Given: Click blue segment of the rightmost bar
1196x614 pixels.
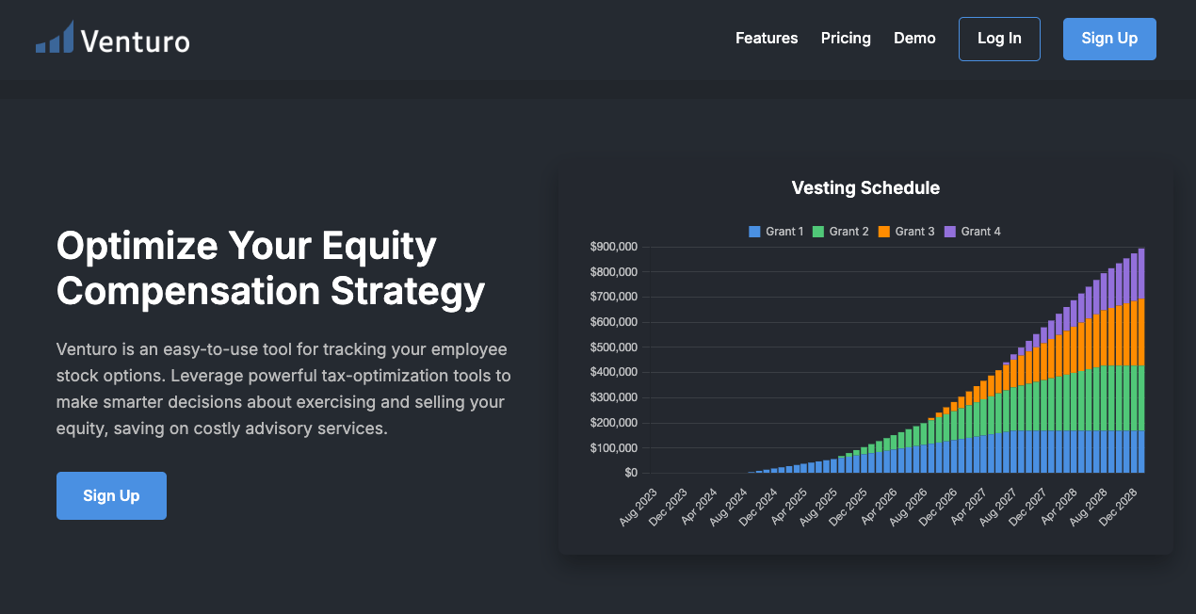Looking at the screenshot, I should [1141, 451].
